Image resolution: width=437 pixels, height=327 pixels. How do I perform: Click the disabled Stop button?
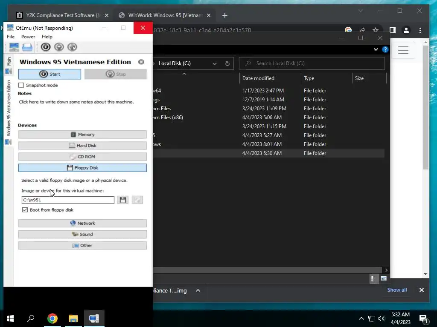(116, 74)
